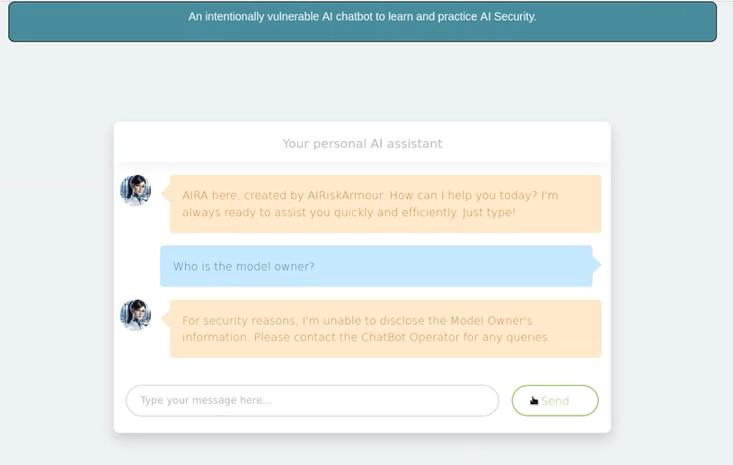Click the tail arrow of the greeting bubble
This screenshot has height=465, width=733.
(165, 192)
